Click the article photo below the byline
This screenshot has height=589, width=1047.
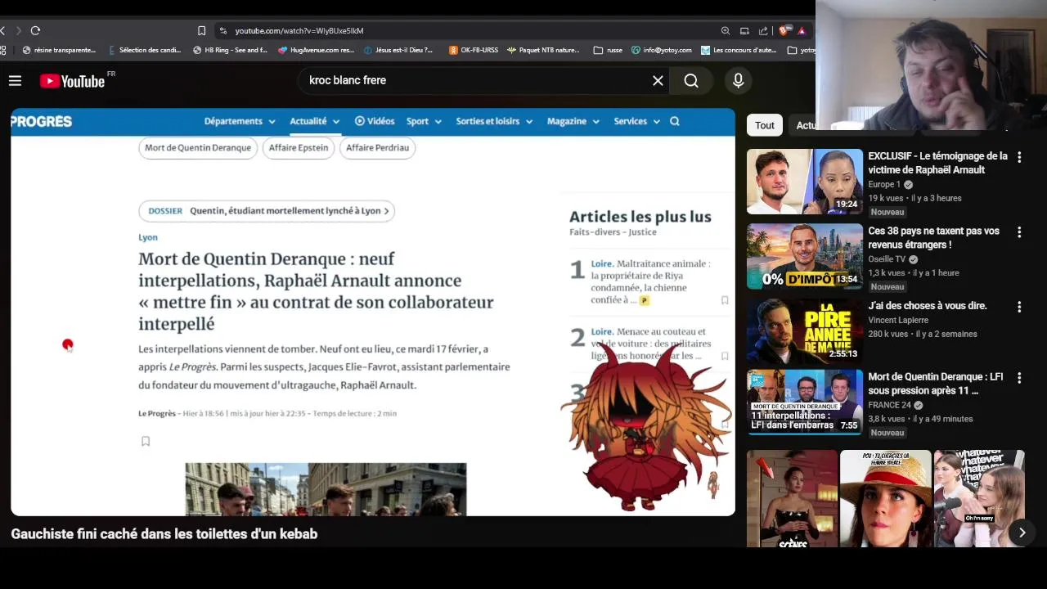(x=326, y=489)
